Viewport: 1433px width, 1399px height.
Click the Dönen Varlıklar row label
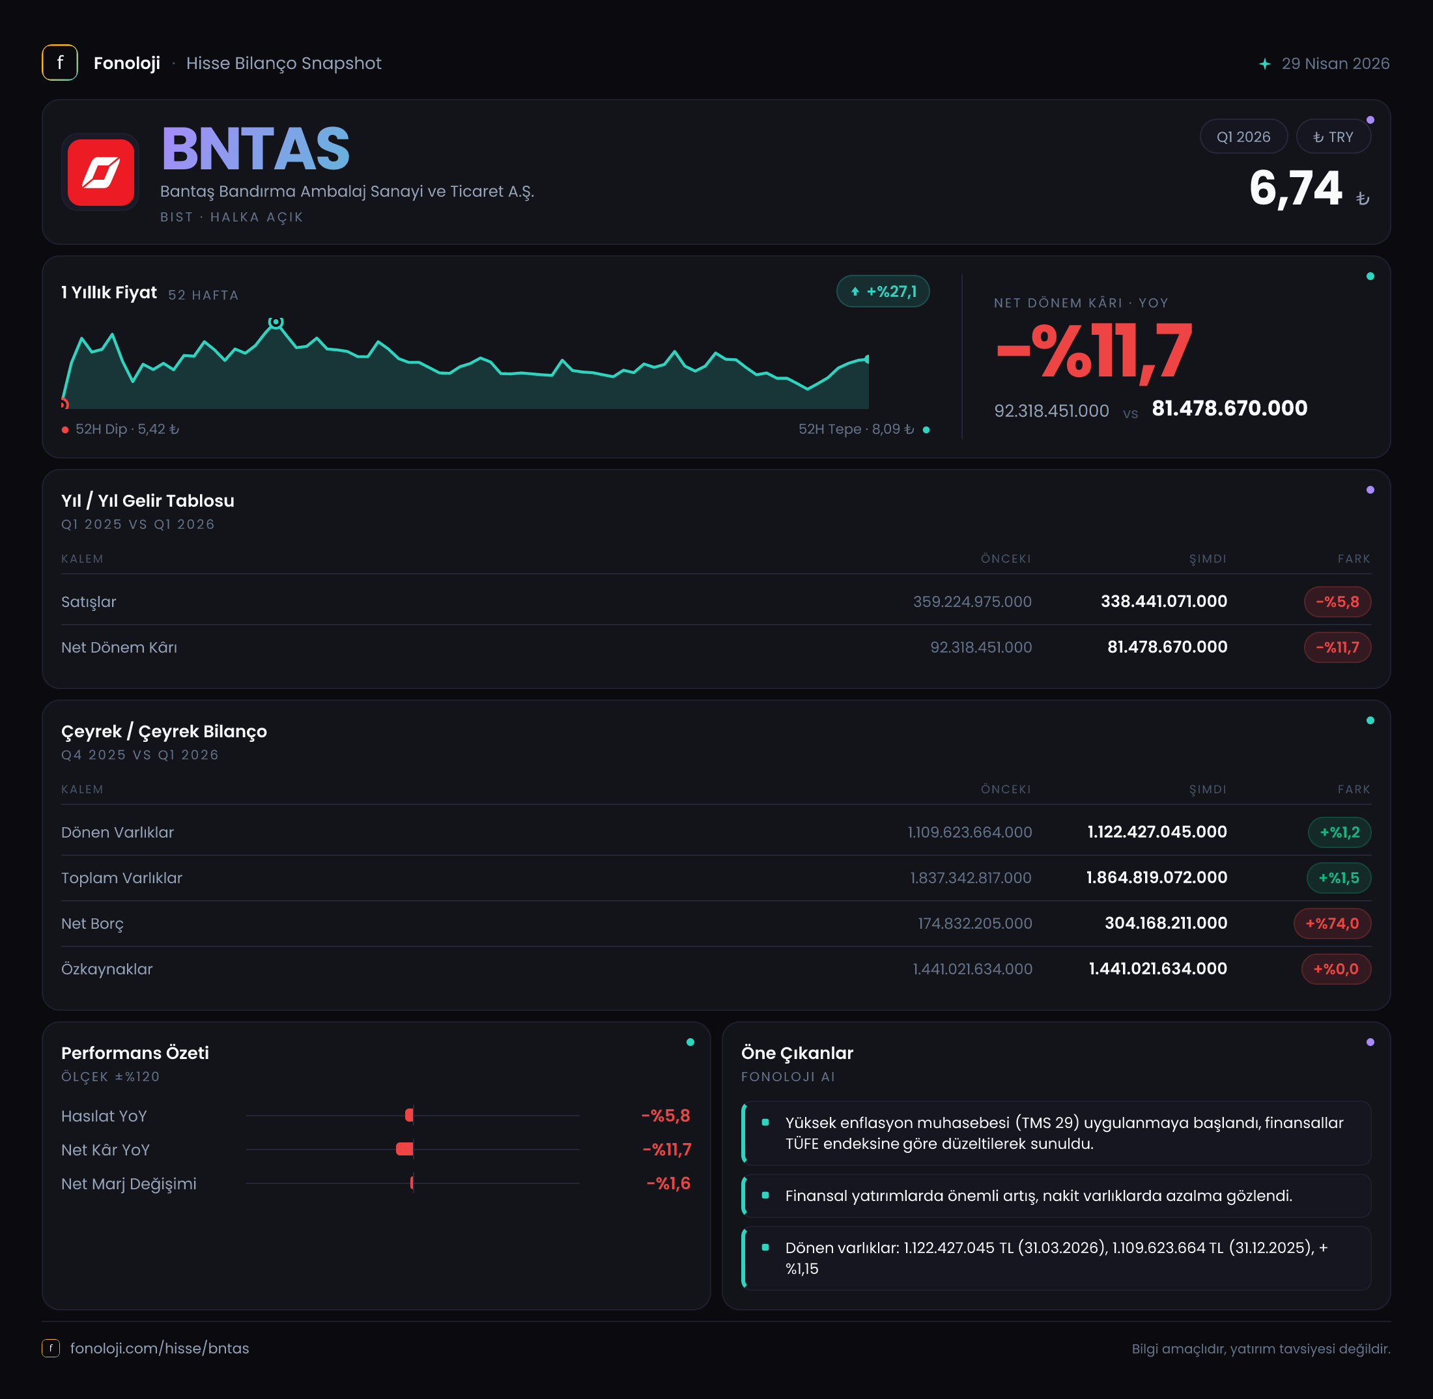tap(118, 832)
